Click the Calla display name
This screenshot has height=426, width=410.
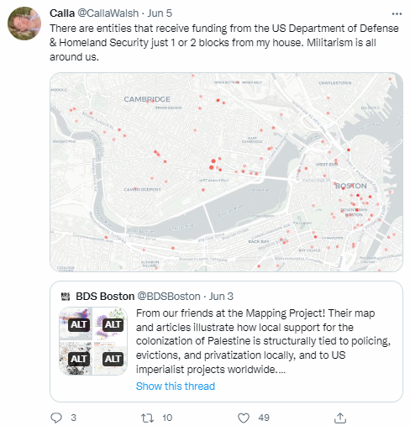[x=62, y=13]
